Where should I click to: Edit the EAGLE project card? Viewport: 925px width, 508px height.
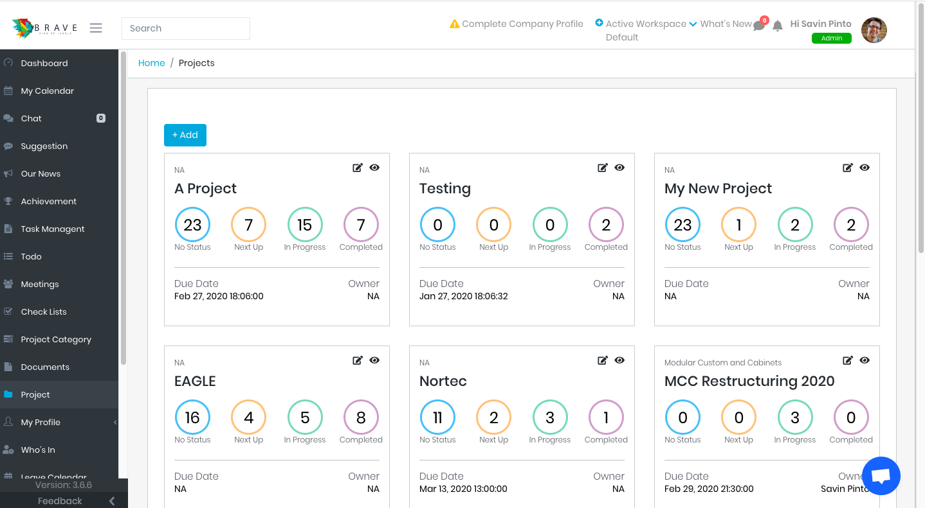358,360
